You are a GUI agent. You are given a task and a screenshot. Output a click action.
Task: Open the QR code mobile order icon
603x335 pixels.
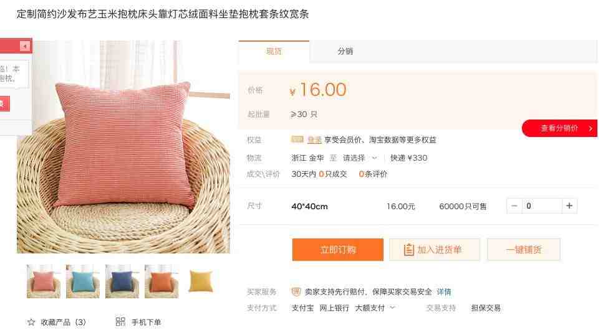tap(120, 321)
